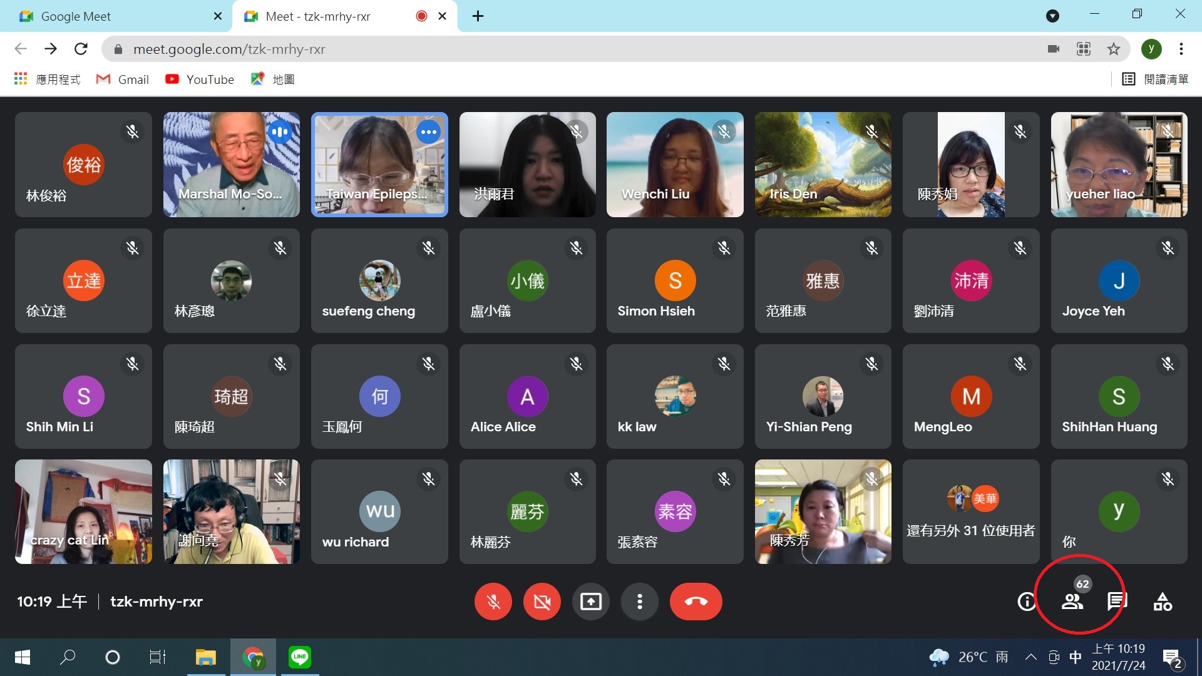Viewport: 1202px width, 676px height.
Task: Open the Gmail bookmark
Action: (x=122, y=79)
